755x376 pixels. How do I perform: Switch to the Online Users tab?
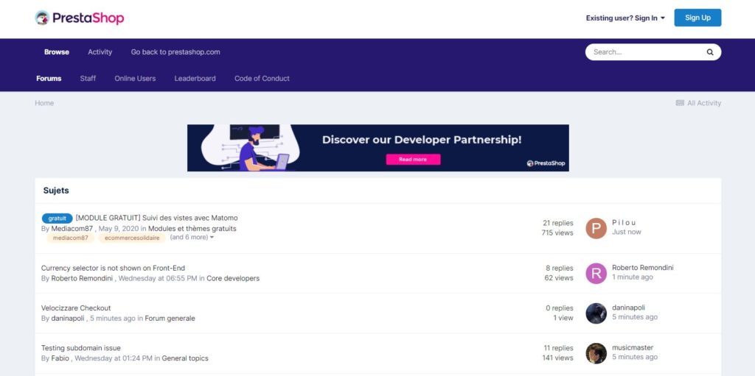coord(135,79)
